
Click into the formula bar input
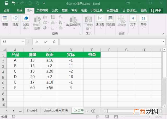111,42
